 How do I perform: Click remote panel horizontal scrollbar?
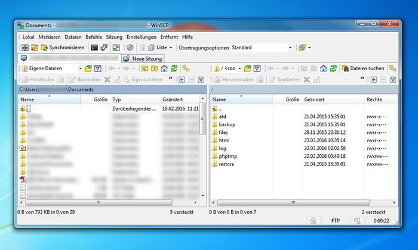[293, 203]
